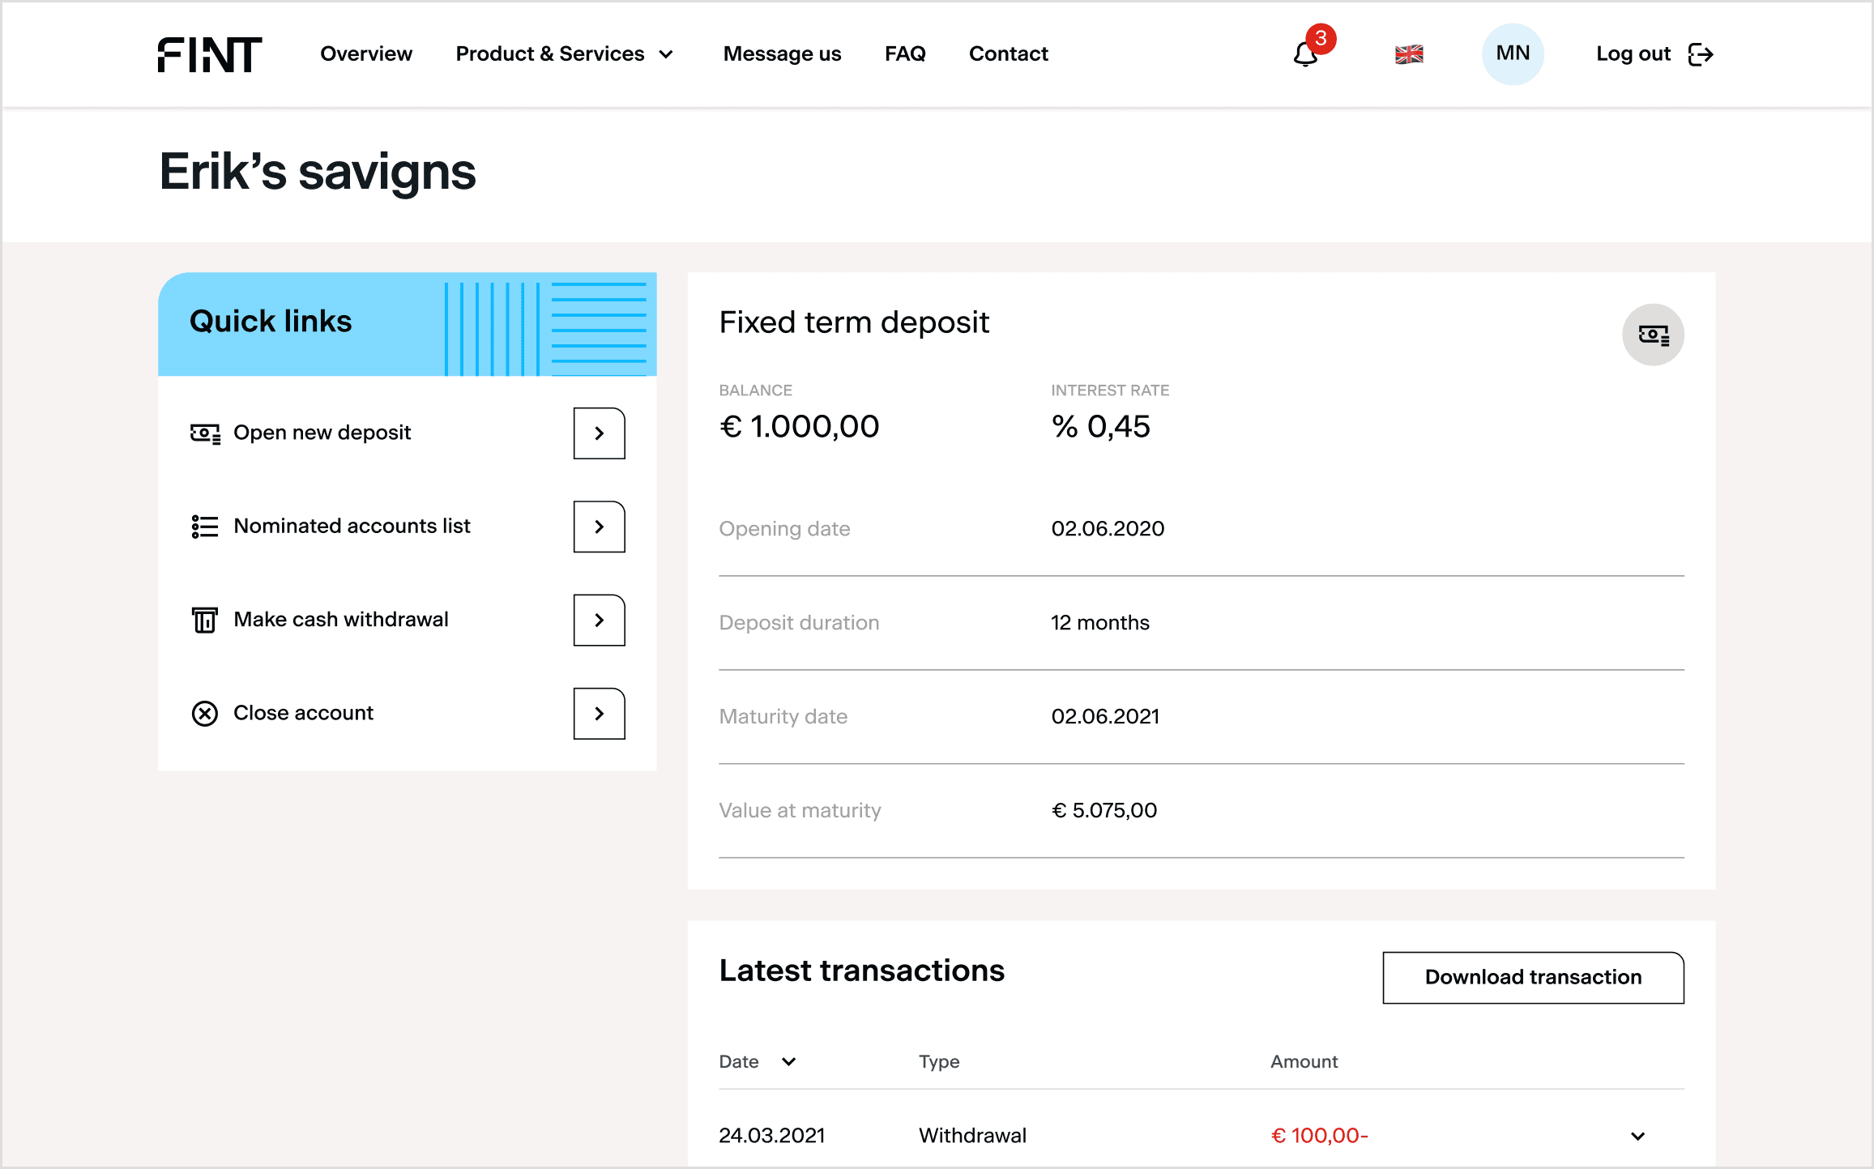Click arrow button next to Open new deposit

click(599, 433)
